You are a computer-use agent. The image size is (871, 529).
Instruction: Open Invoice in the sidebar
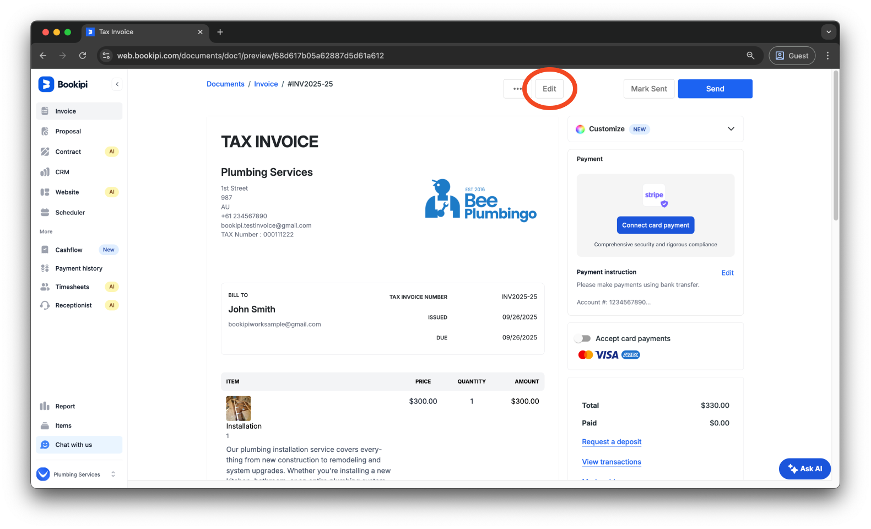(79, 111)
